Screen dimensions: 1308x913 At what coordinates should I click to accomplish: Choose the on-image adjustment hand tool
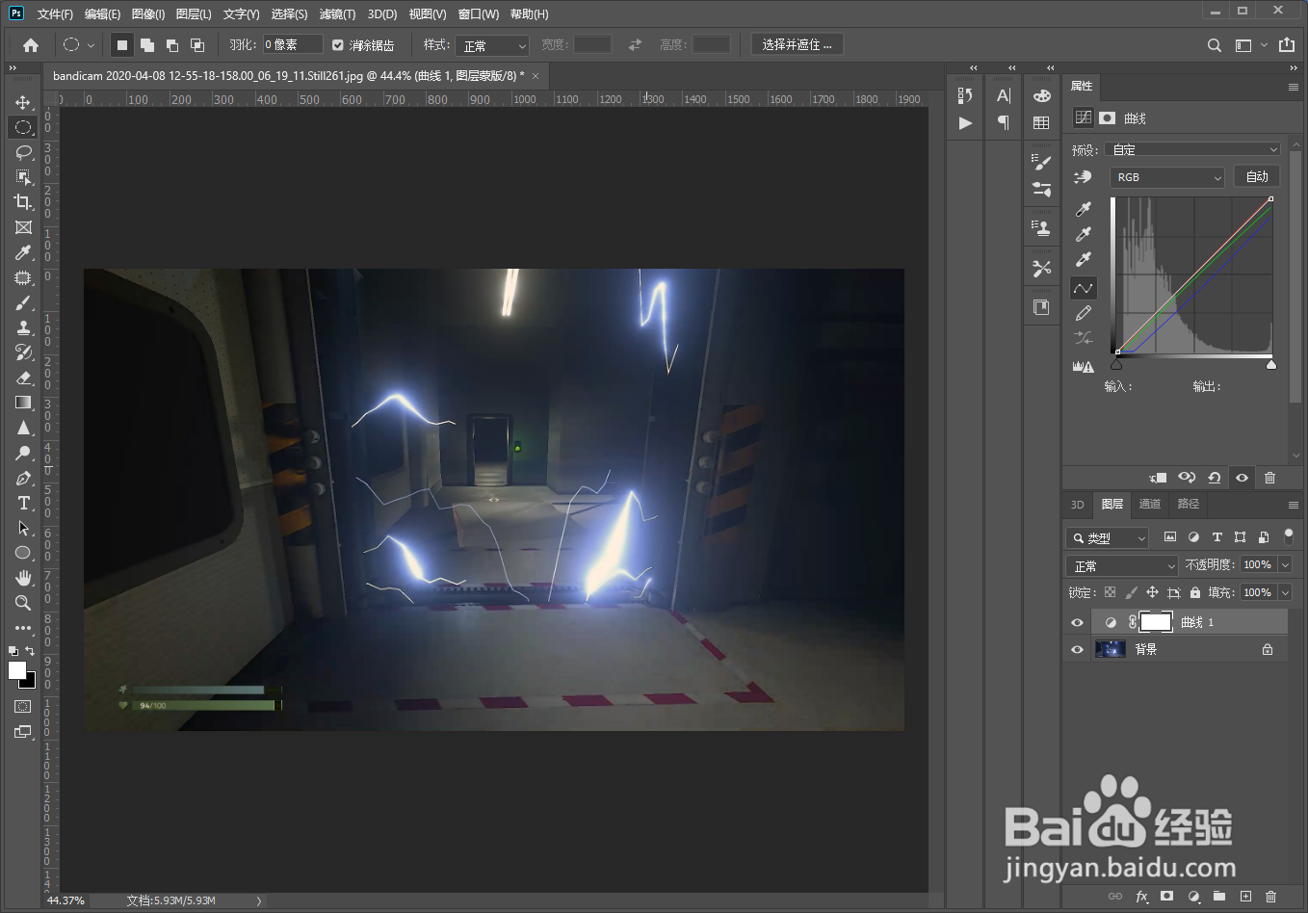click(1083, 177)
